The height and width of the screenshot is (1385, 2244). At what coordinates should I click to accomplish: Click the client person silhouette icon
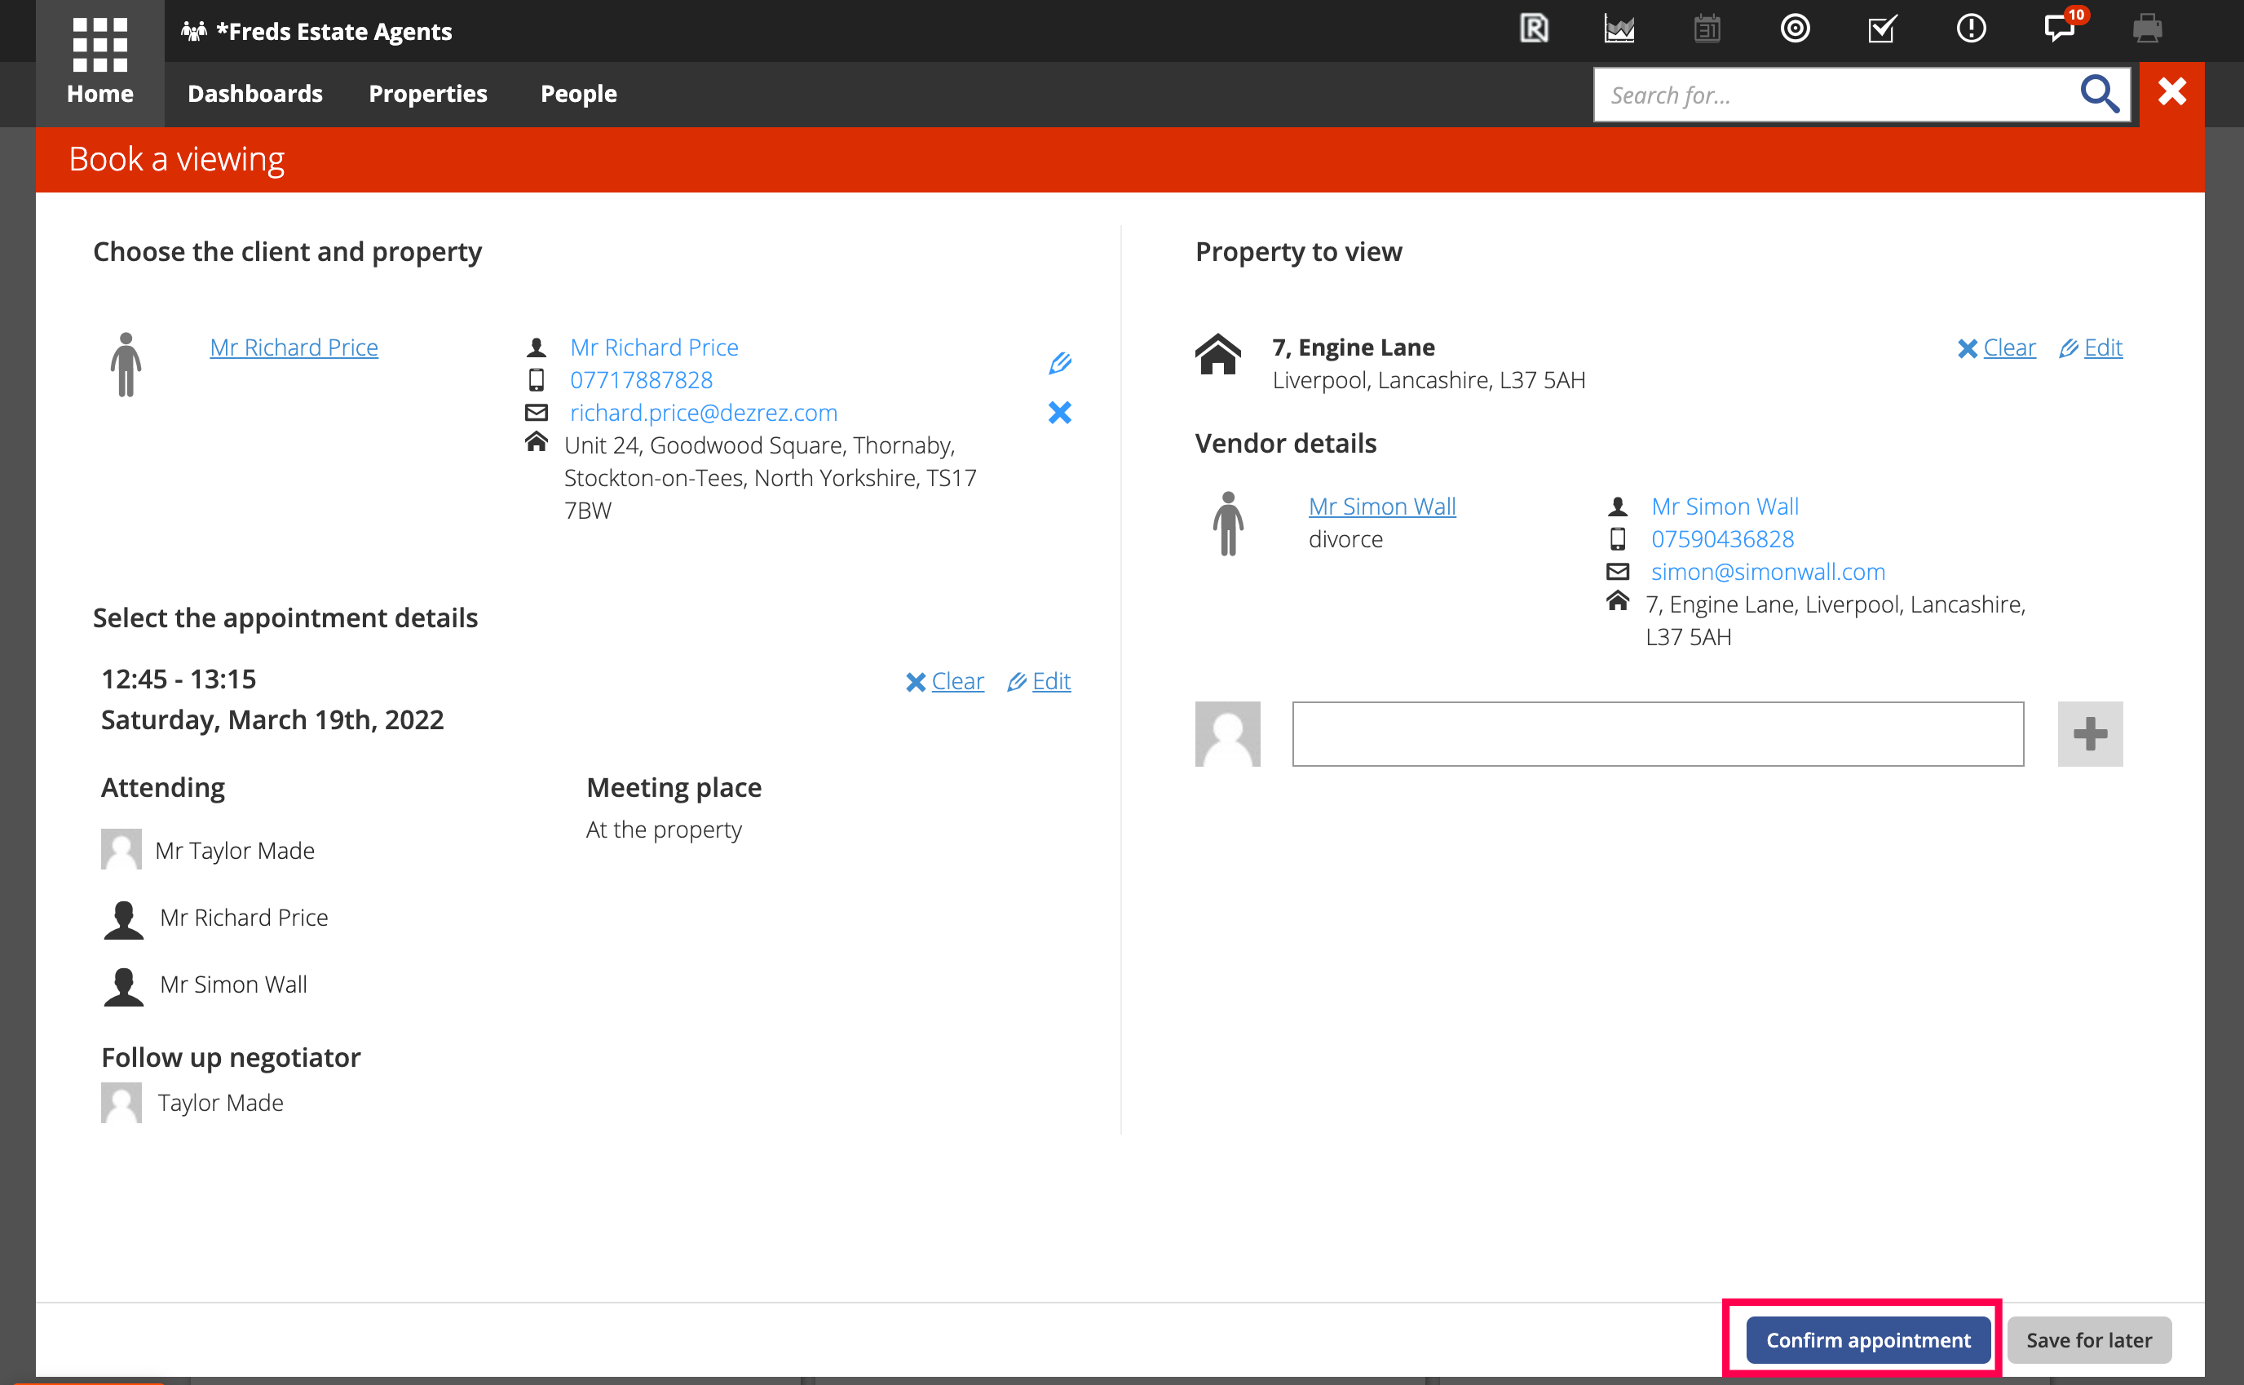pos(126,365)
